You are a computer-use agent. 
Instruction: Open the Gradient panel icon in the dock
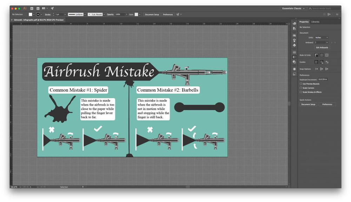click(294, 57)
